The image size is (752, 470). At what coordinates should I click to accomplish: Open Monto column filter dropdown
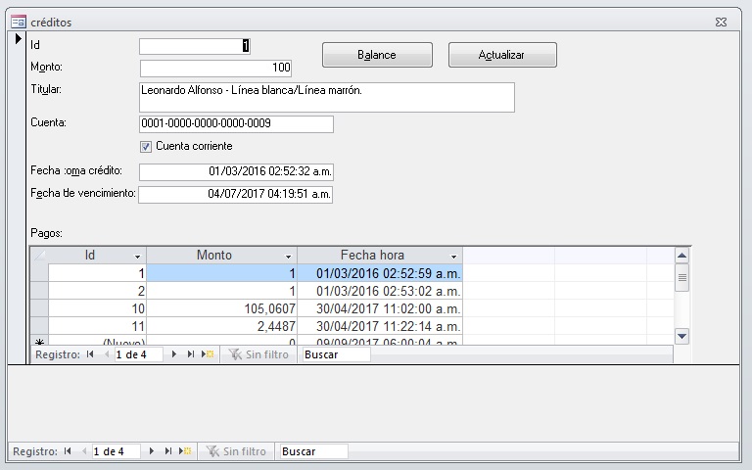click(288, 256)
